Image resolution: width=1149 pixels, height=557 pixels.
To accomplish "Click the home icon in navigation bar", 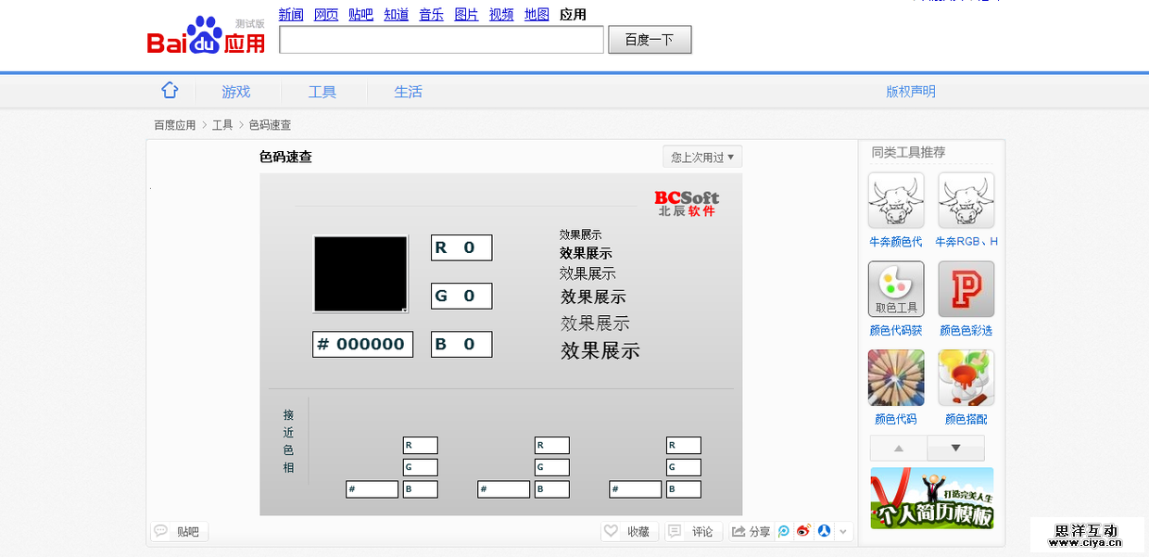I will (170, 90).
